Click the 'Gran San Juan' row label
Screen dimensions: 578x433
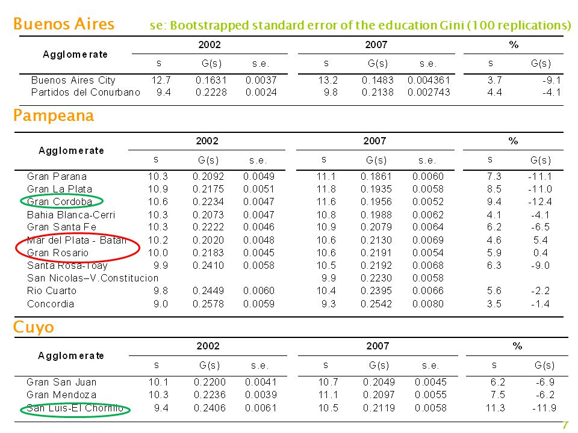(x=61, y=382)
